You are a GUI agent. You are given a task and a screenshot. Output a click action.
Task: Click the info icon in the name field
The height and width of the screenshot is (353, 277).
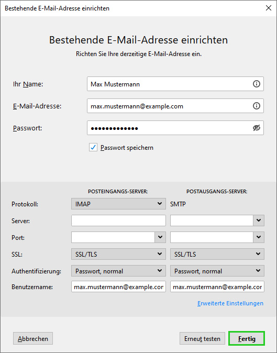[256, 84]
